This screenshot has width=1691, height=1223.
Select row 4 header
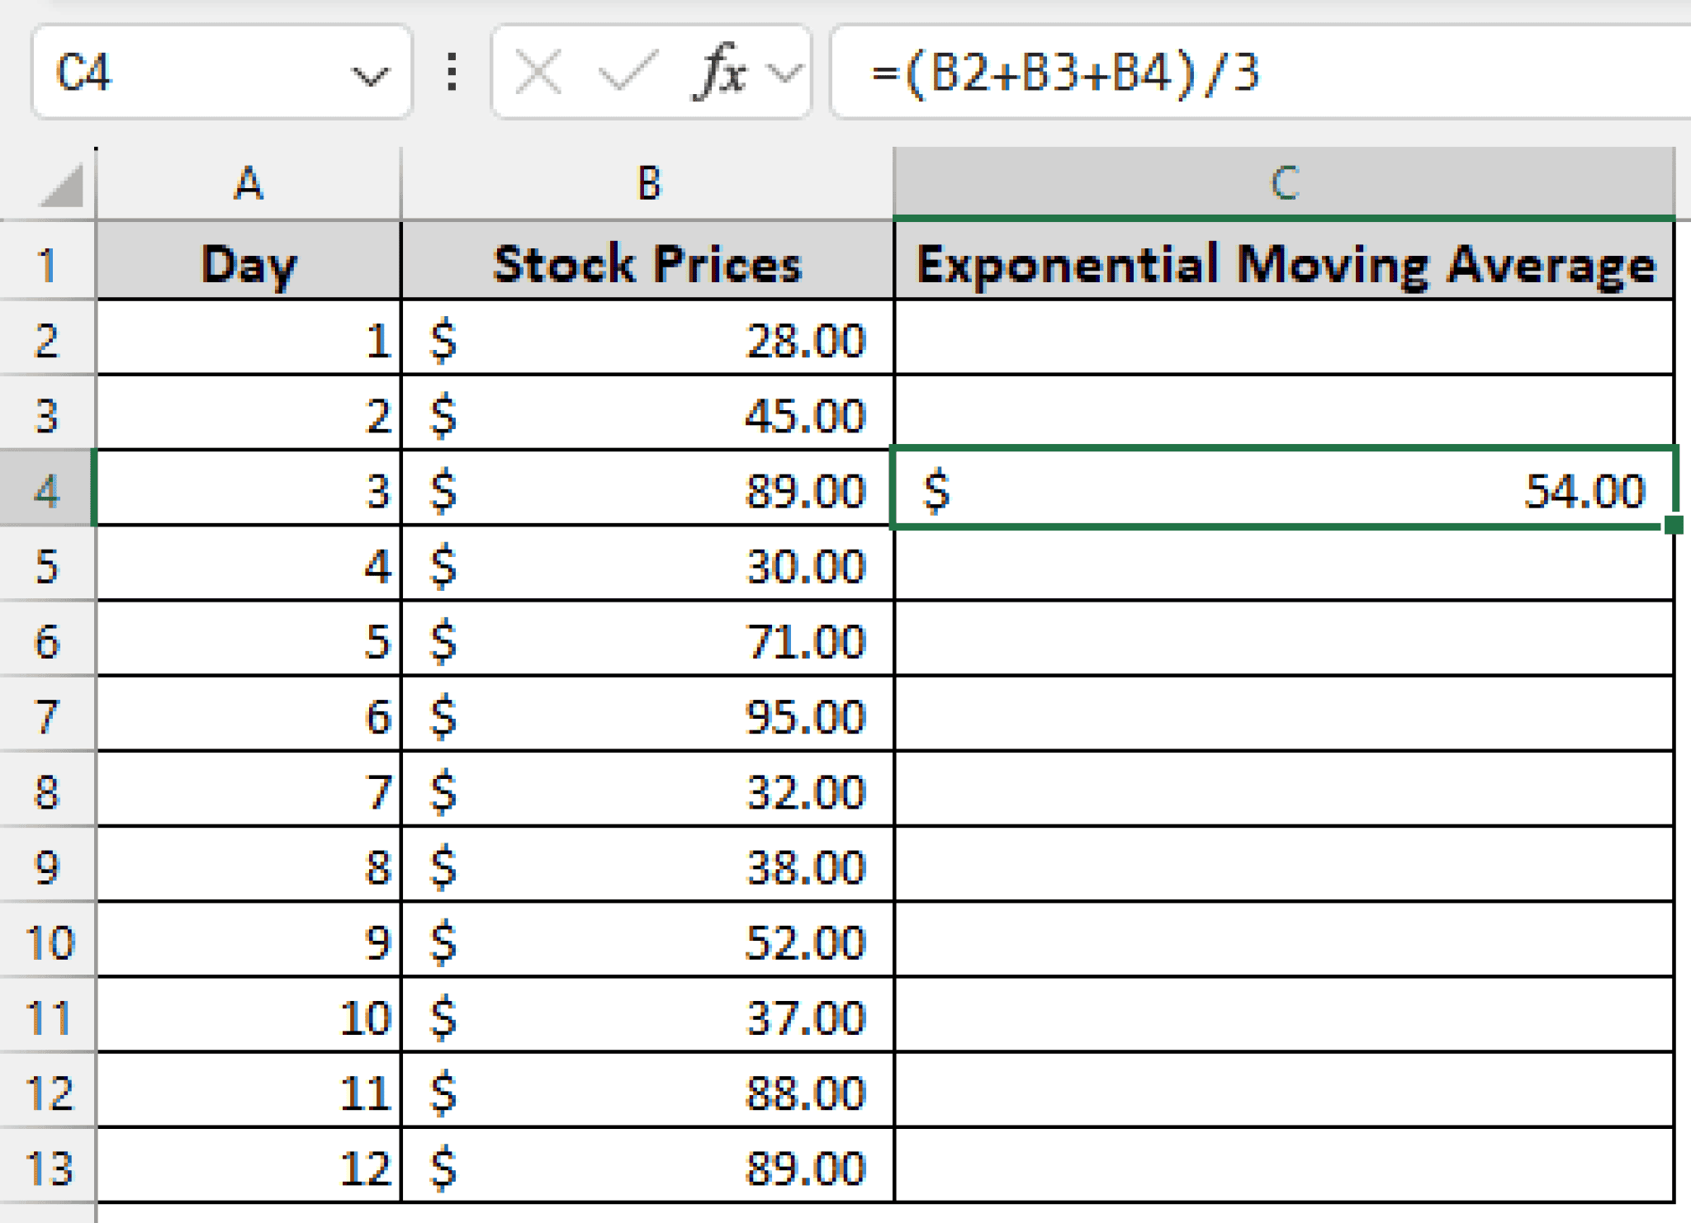tap(47, 489)
